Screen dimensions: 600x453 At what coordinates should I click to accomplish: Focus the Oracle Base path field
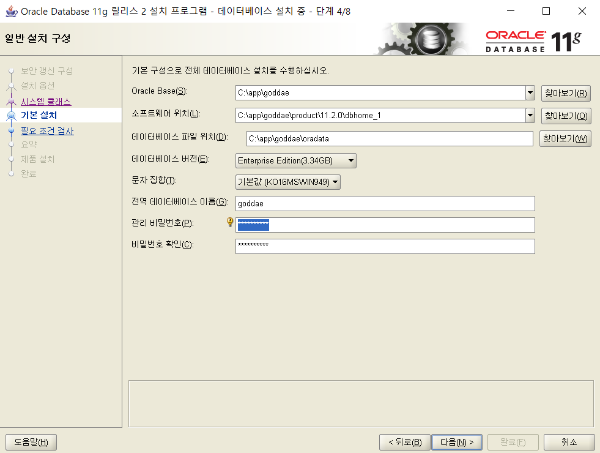pos(380,92)
